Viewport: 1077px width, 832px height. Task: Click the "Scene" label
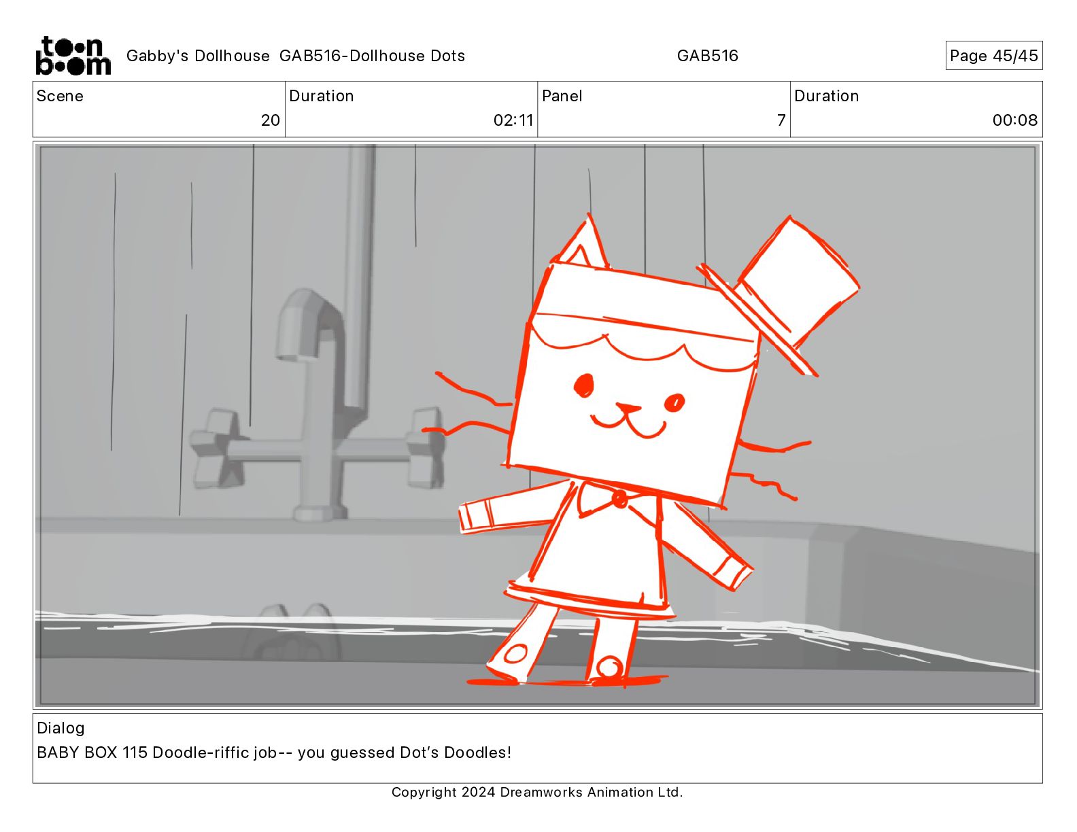point(60,96)
